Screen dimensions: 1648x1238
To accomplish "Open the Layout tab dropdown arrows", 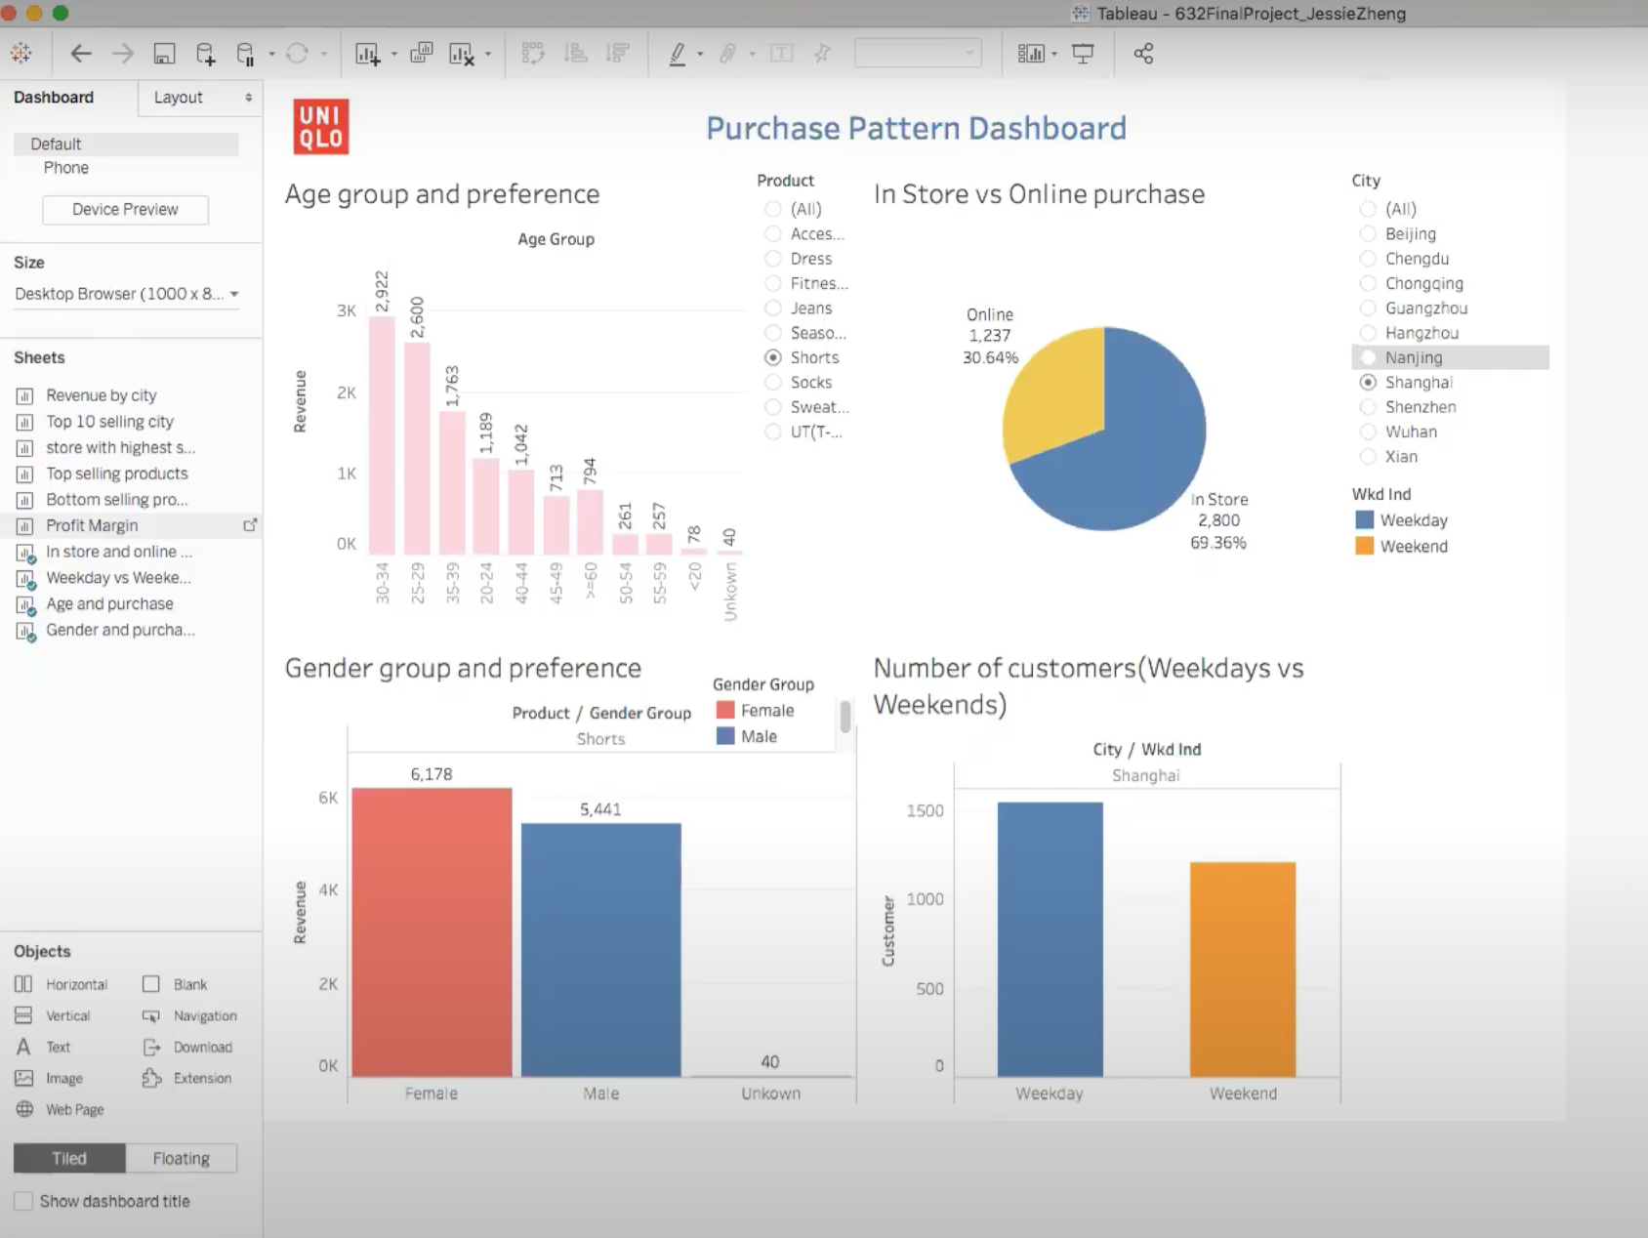I will [x=248, y=98].
